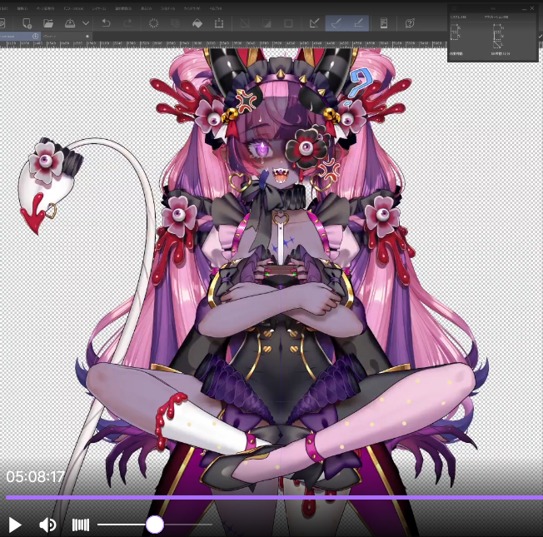Viewport: 543px width, 537px height.
Task: Seek on the purple video progress bar
Action: point(274,498)
